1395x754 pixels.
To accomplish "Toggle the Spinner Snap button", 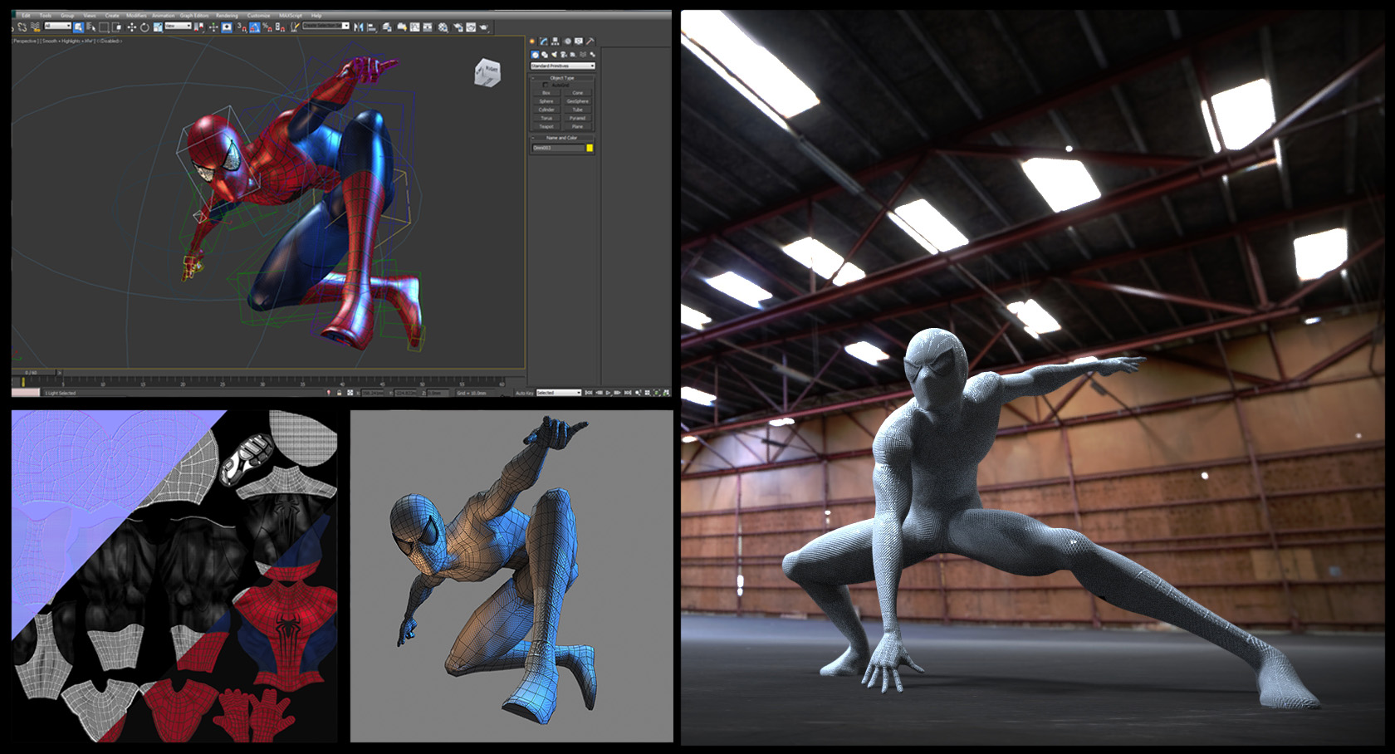I will coord(280,27).
